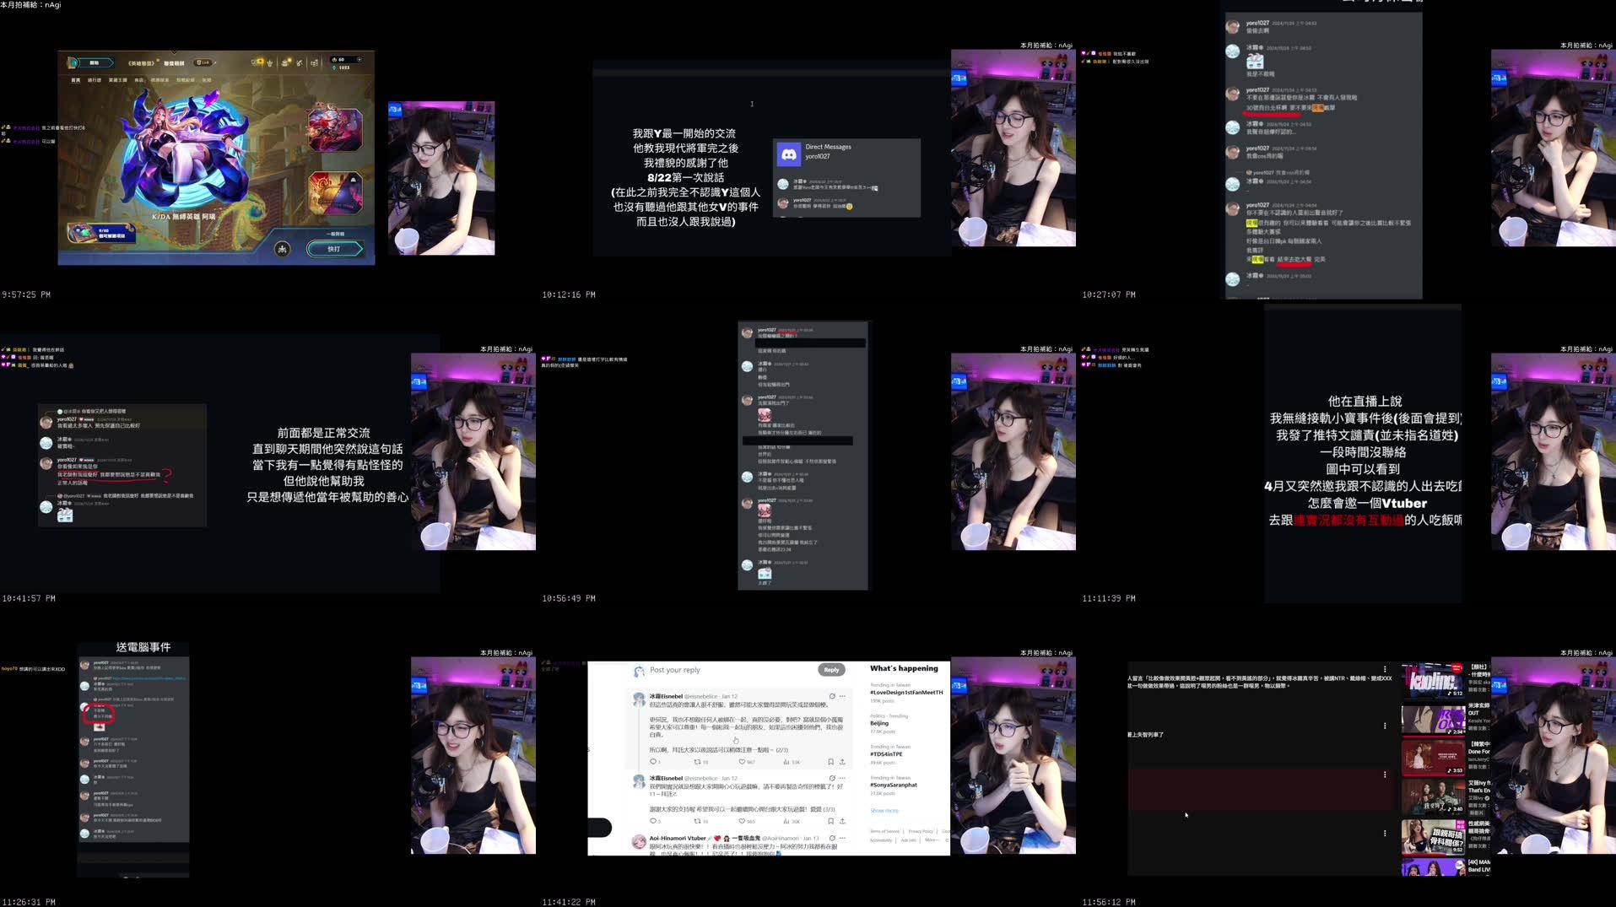Click the 快打 play button in League
1616x907 pixels.
(x=335, y=249)
